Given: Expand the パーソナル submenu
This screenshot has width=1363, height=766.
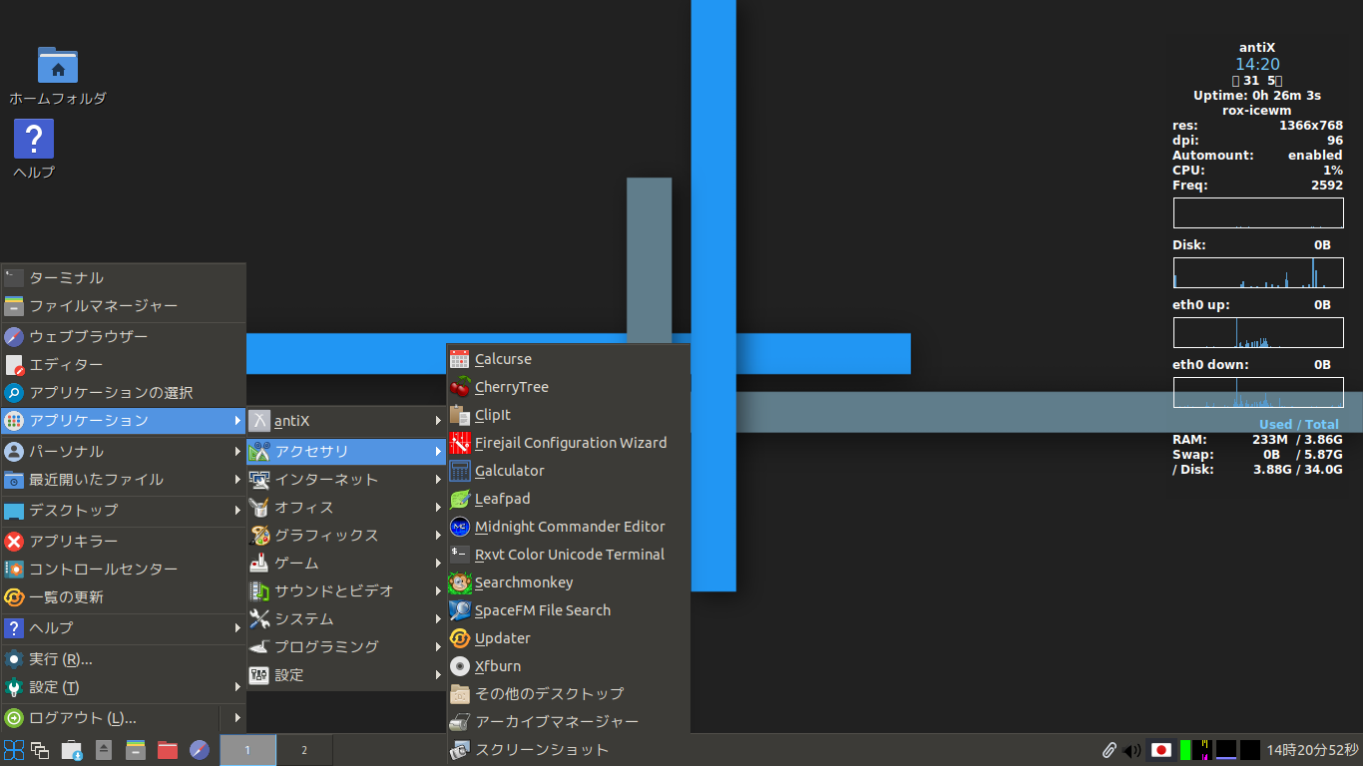Looking at the screenshot, I should [x=124, y=452].
